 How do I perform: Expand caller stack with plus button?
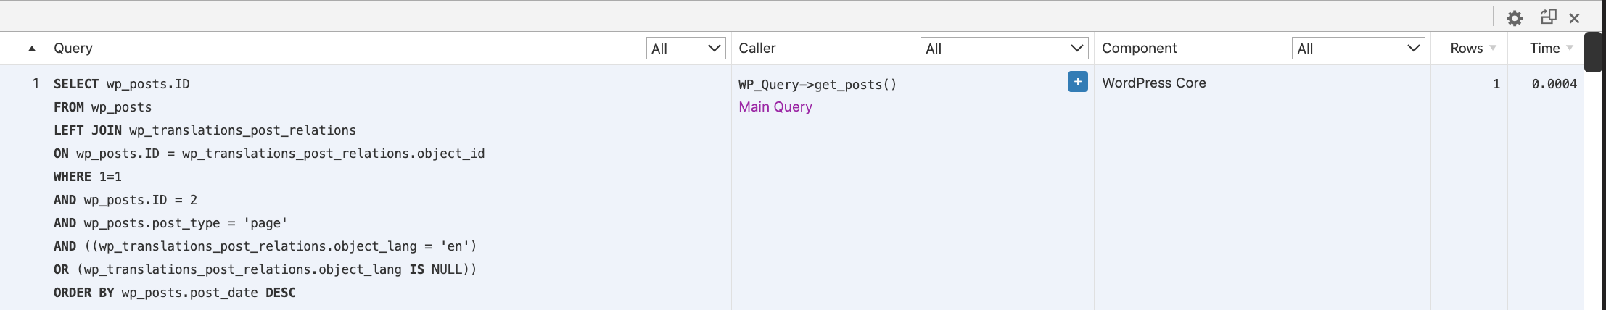pyautogui.click(x=1077, y=82)
